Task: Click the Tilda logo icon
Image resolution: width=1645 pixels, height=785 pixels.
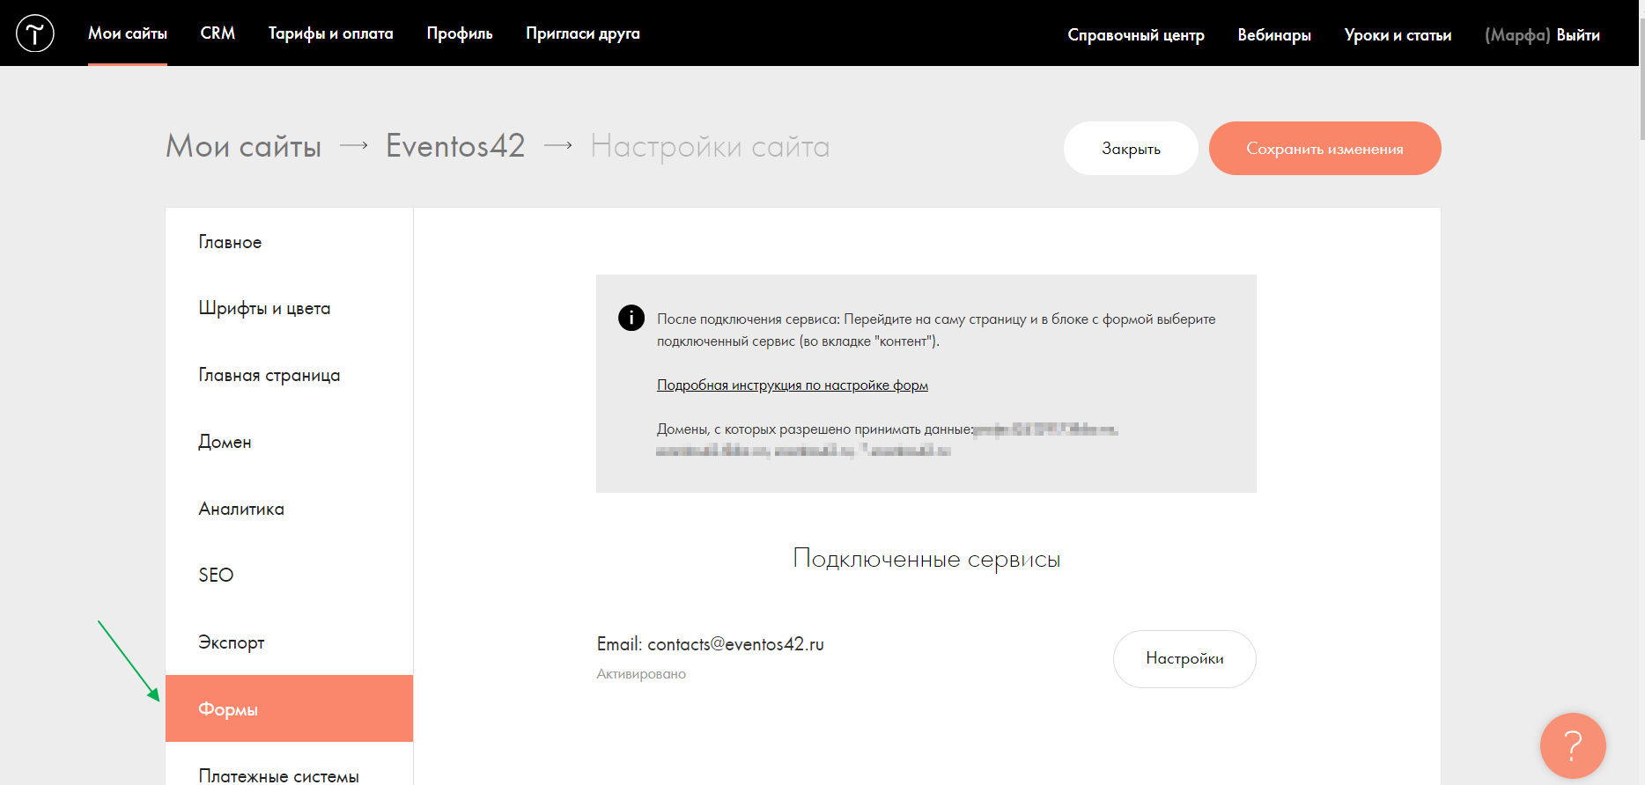Action: [35, 33]
